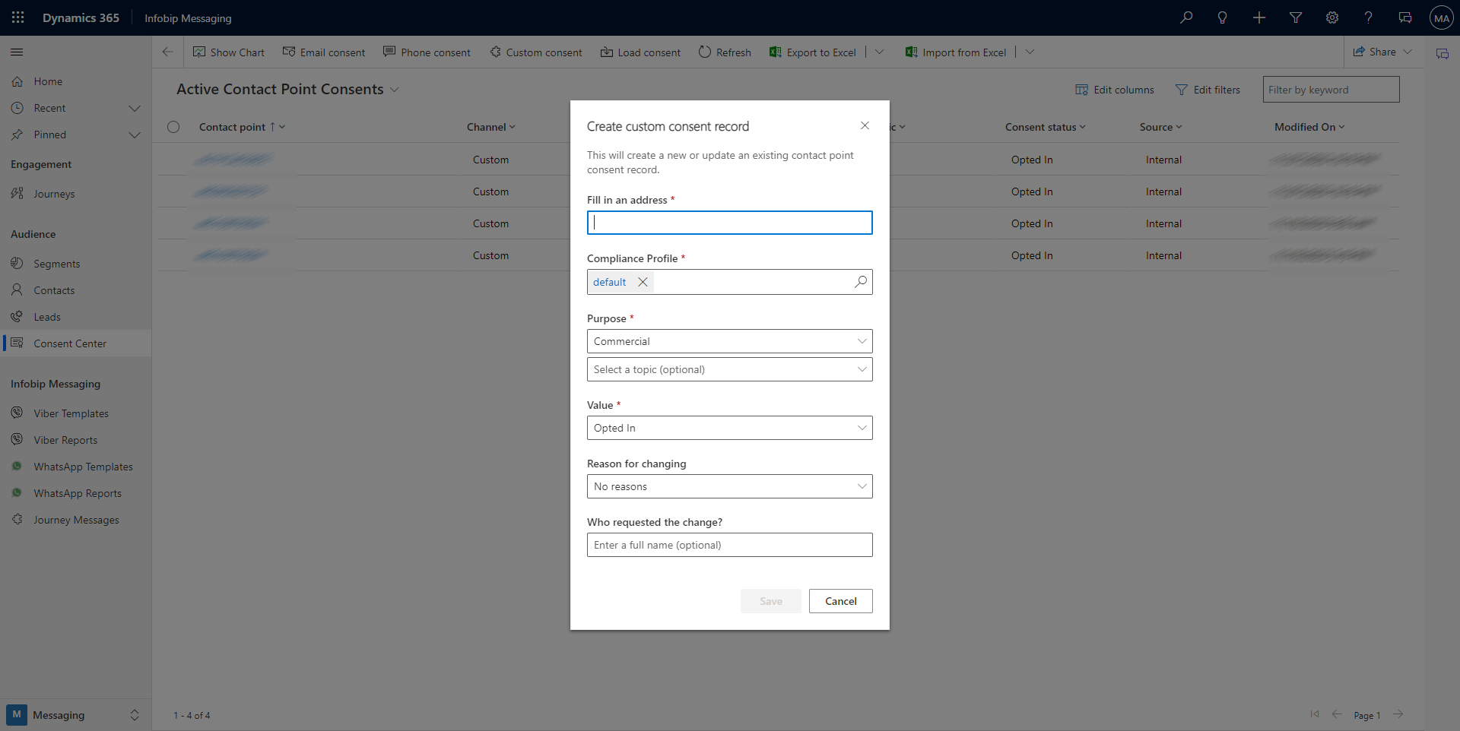The height and width of the screenshot is (731, 1460).
Task: Open WhatsApp Templates in the sidebar
Action: pyautogui.click(x=75, y=467)
